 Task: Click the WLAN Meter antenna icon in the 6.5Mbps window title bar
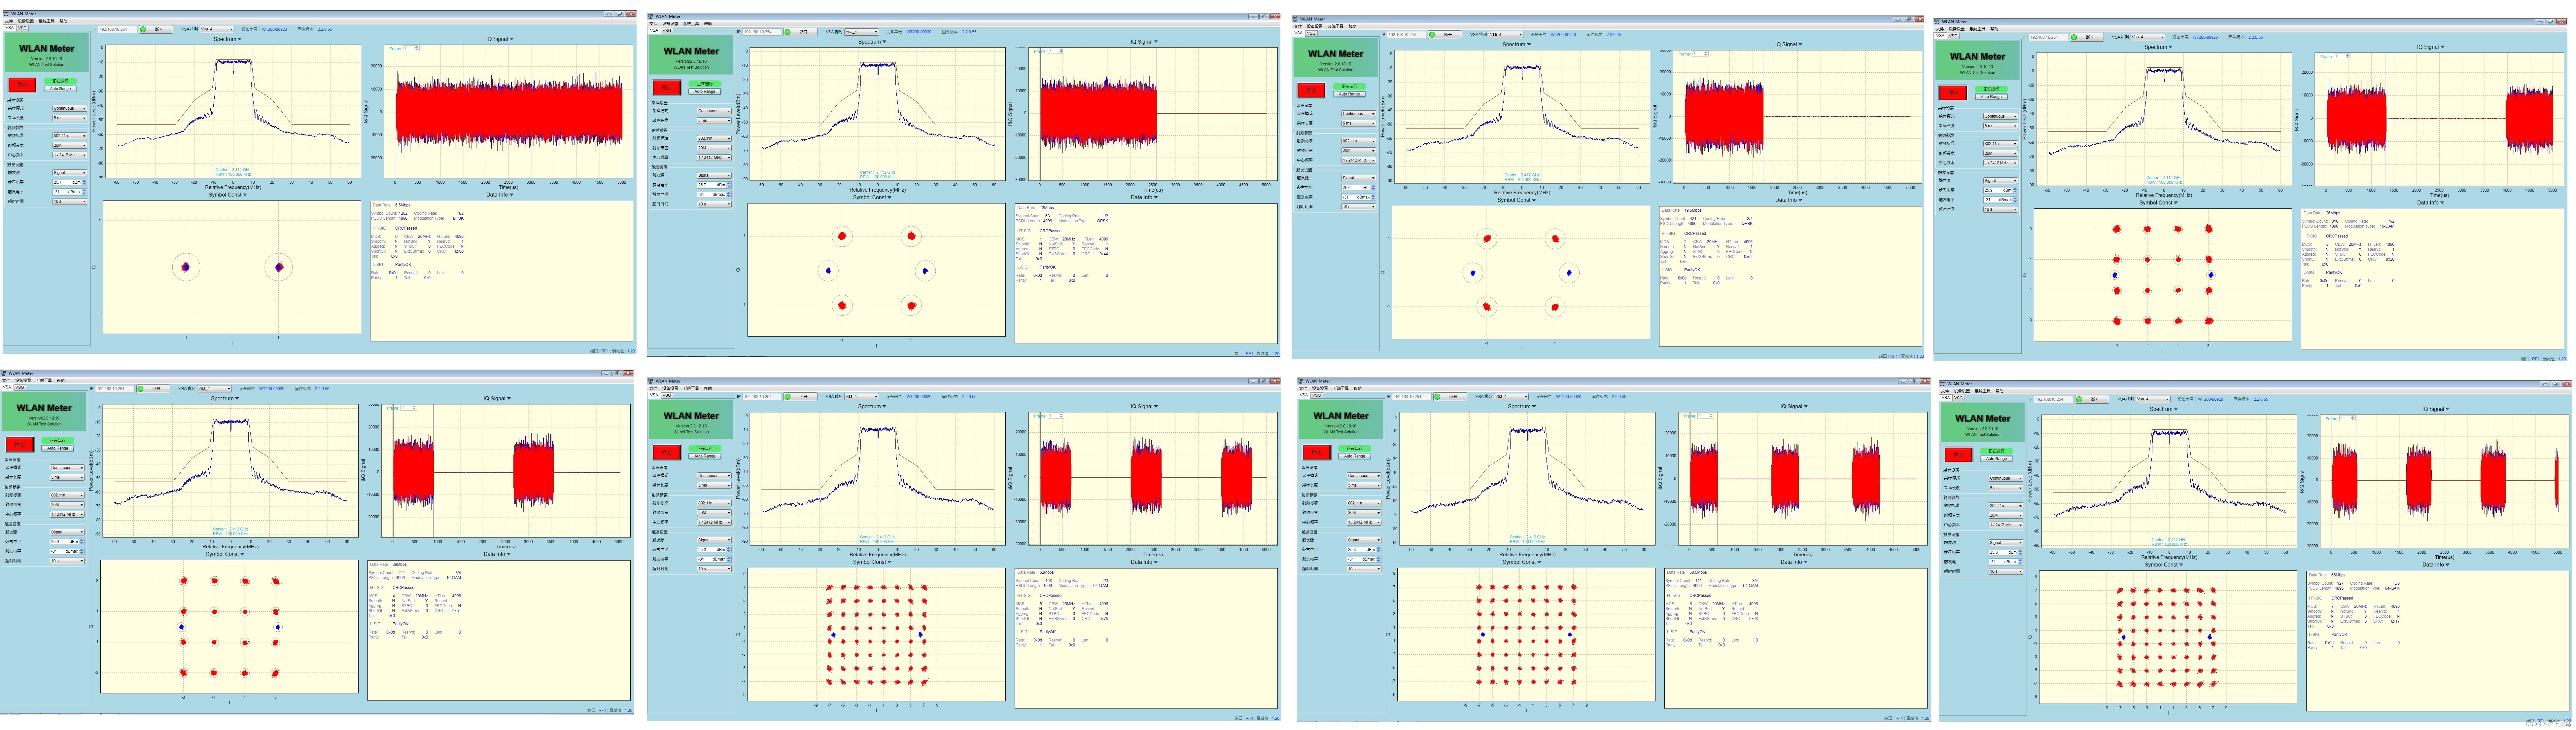[6, 14]
